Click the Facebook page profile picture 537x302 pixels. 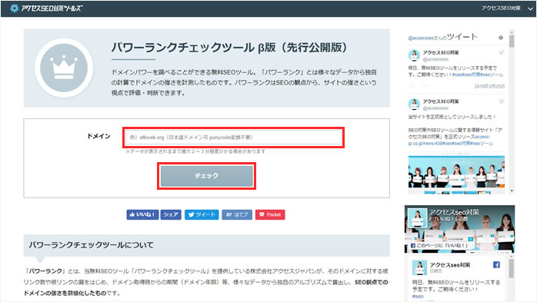click(418, 218)
